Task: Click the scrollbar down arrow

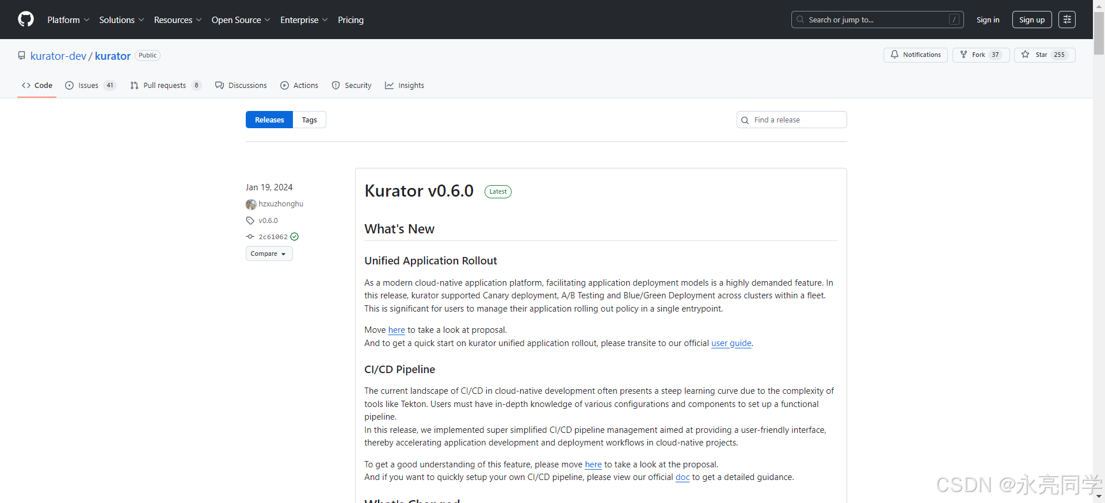Action: 1099,497
